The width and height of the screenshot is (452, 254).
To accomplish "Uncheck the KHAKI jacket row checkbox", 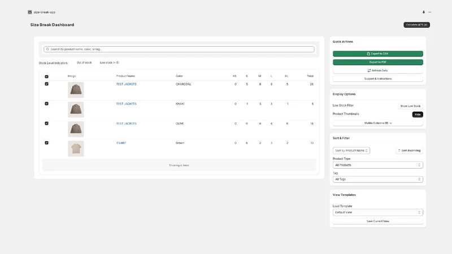I will point(46,103).
